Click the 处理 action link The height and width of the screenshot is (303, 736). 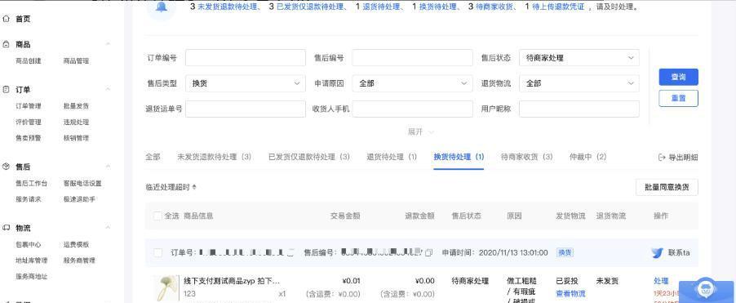point(661,281)
